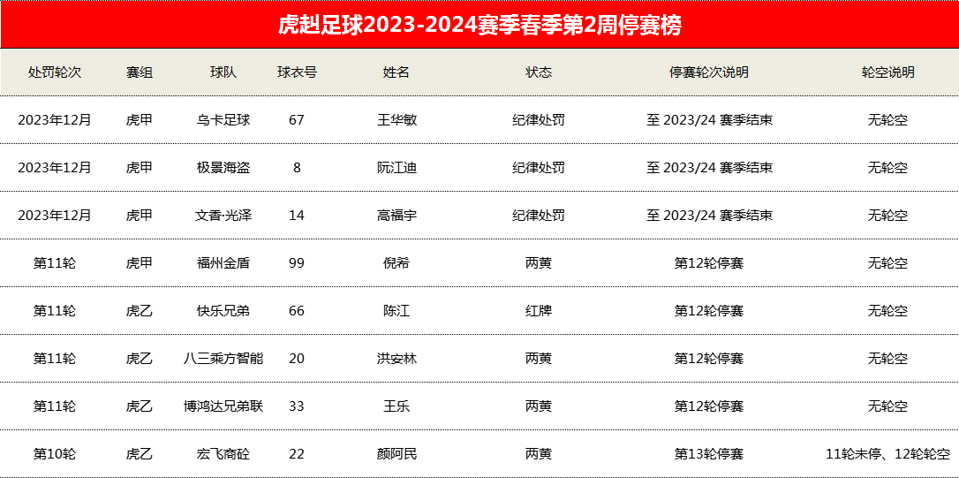Click 第13轮停赛 cell

coord(709,454)
